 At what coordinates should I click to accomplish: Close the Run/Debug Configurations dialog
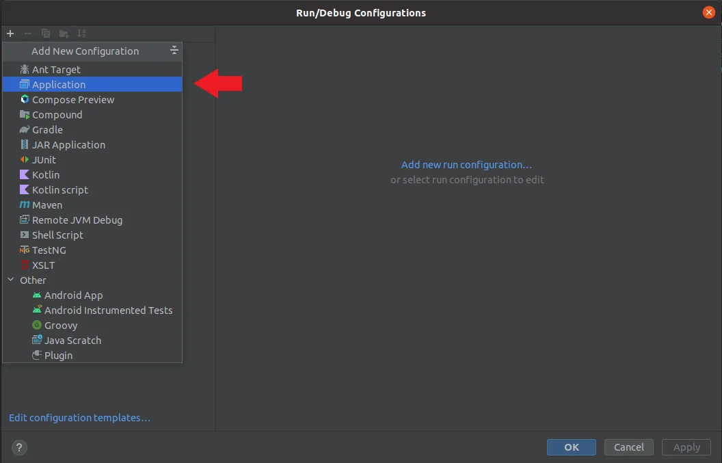(708, 12)
